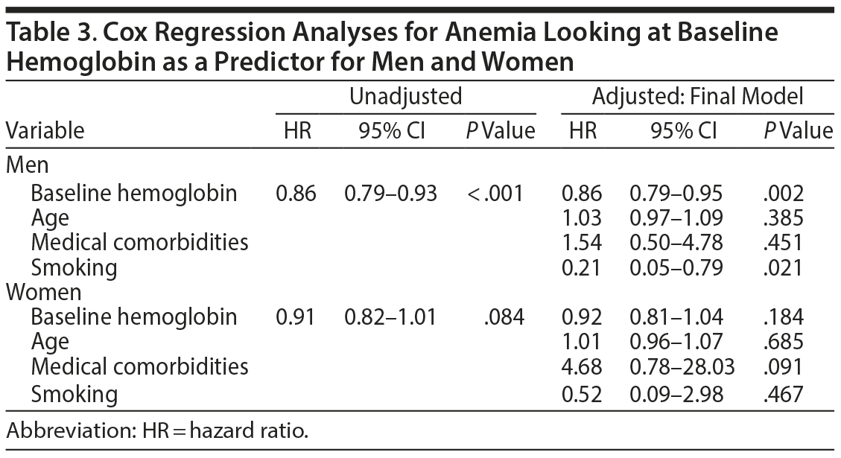Click the "Variable" column header
Screen dimensions: 841x458
coord(45,131)
